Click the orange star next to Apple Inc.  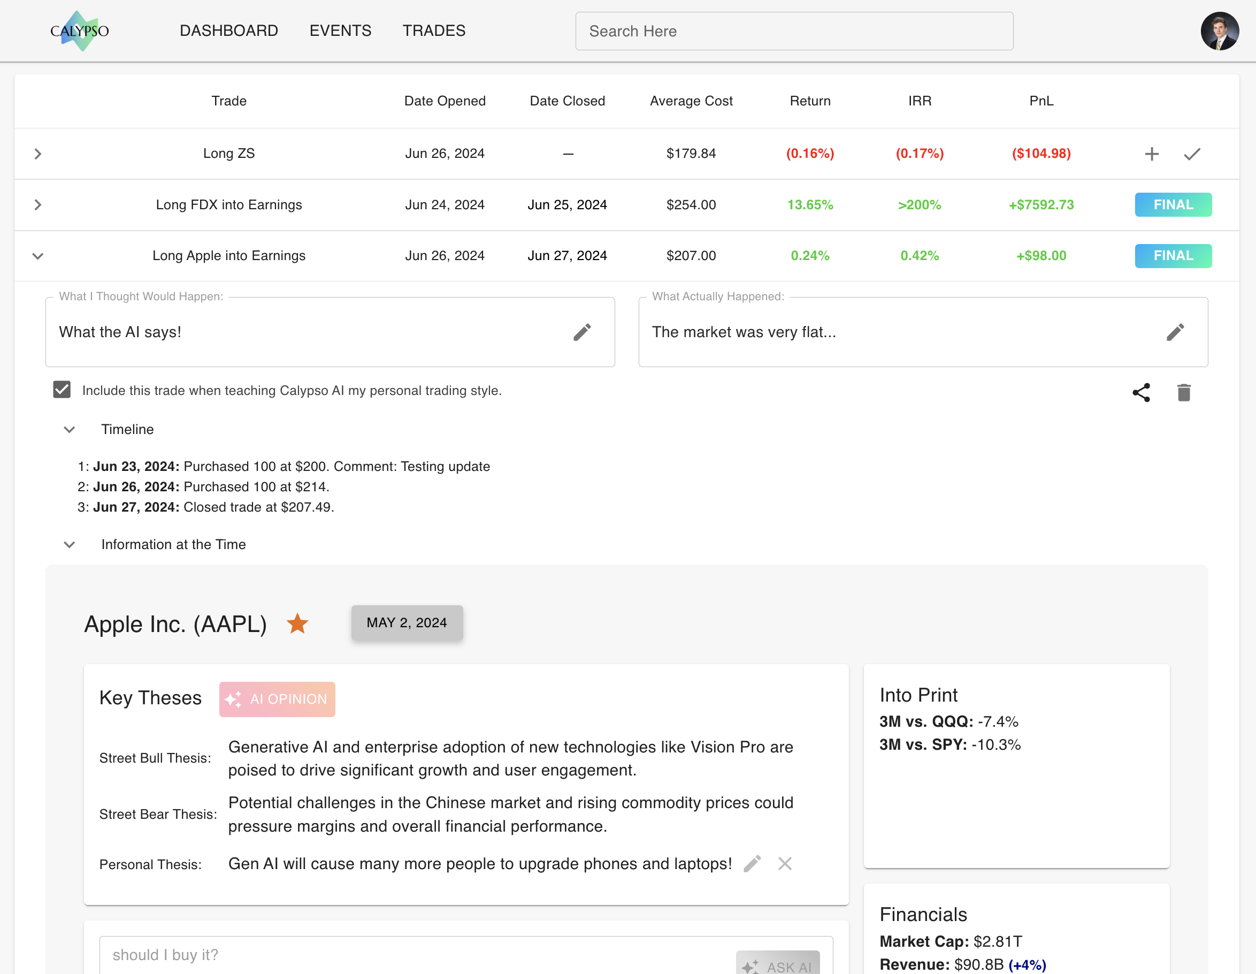click(297, 623)
